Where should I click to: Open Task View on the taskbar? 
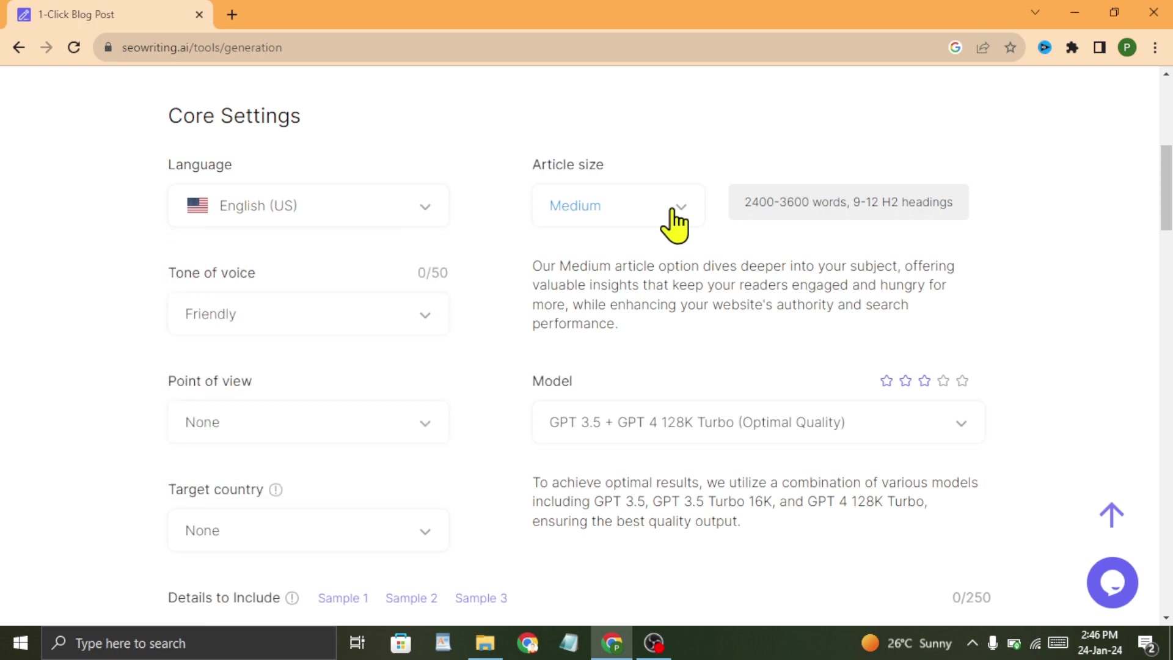point(357,643)
